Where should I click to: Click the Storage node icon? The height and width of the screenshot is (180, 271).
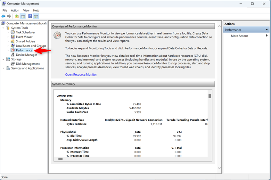pyautogui.click(x=8, y=59)
